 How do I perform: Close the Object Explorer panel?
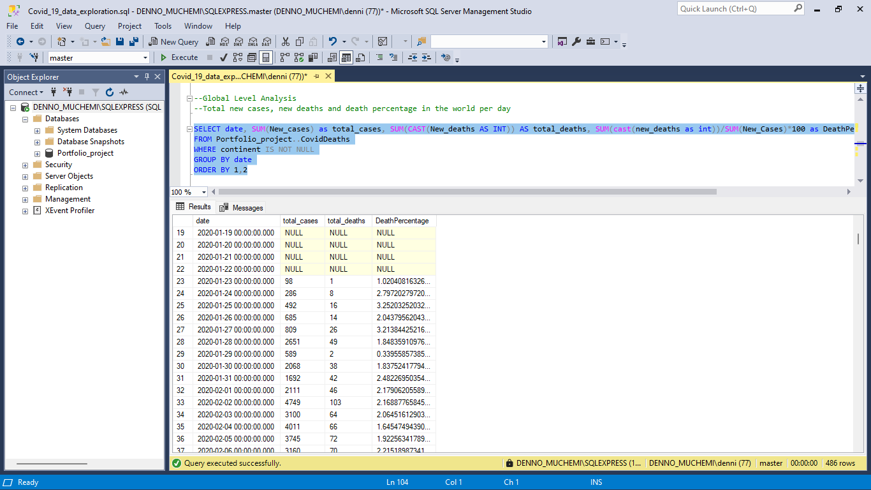(157, 77)
